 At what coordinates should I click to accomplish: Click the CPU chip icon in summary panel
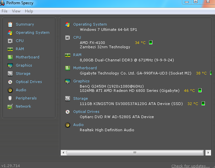[x=68, y=38]
